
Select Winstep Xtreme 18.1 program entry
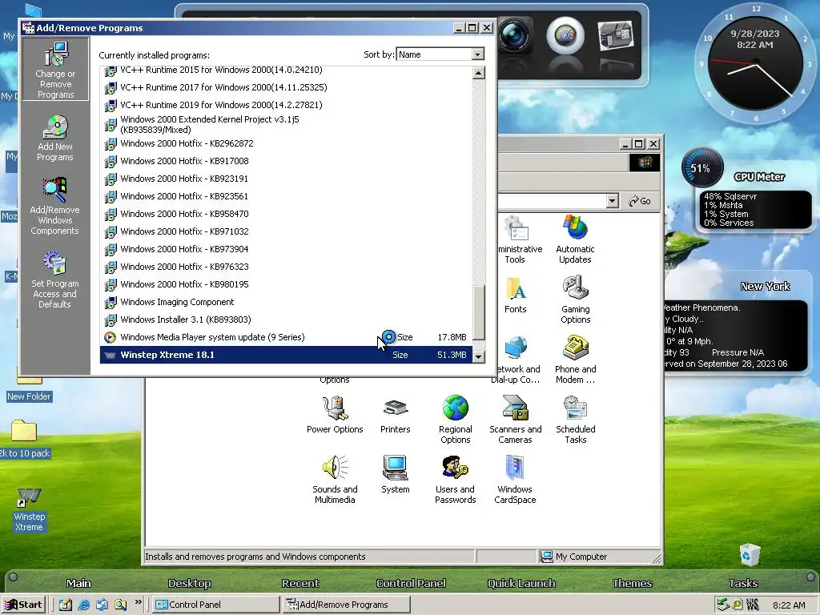point(286,355)
